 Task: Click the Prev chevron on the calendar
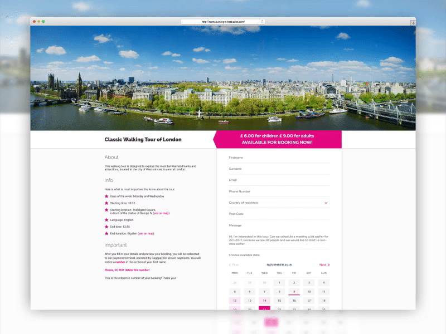232,265
